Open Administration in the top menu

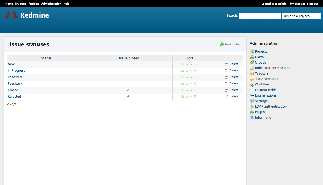click(x=51, y=4)
